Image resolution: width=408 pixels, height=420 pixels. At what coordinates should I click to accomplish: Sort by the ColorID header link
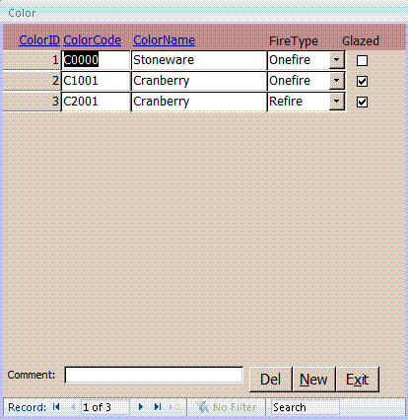pyautogui.click(x=39, y=40)
